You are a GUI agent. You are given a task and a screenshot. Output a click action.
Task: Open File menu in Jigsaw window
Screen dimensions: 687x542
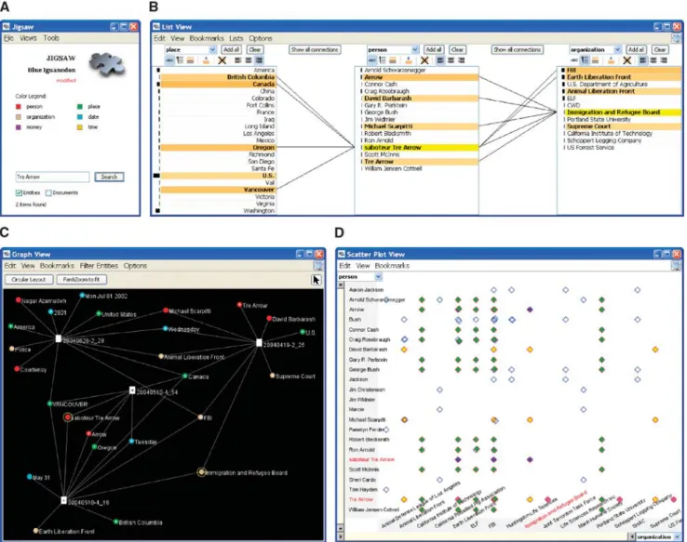(x=8, y=38)
